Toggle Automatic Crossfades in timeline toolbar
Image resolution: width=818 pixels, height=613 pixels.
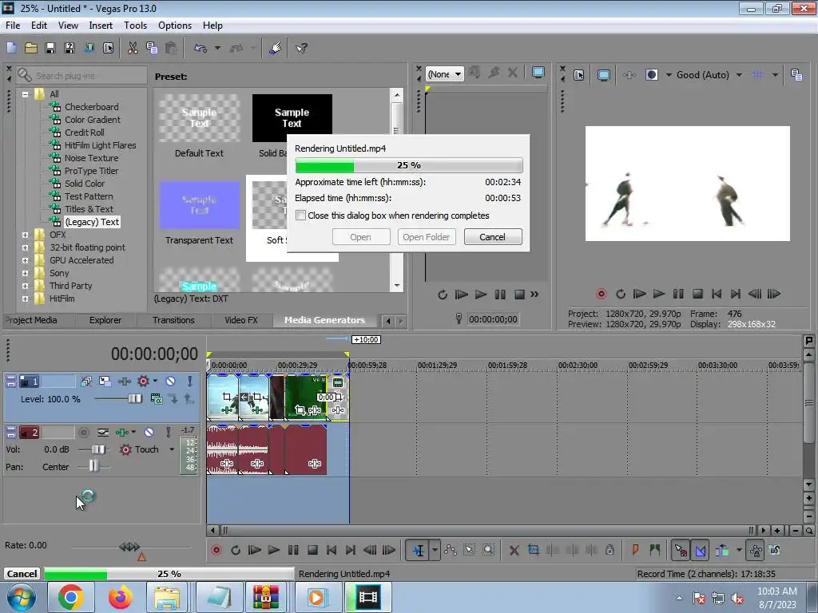tap(701, 550)
